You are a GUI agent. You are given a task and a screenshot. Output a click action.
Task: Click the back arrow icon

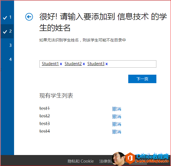click(x=29, y=17)
